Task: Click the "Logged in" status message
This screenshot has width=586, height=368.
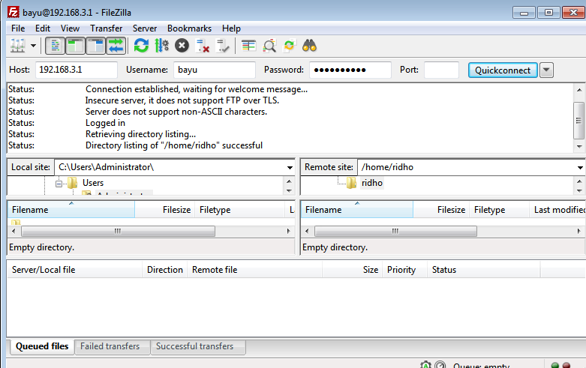Action: pos(105,123)
